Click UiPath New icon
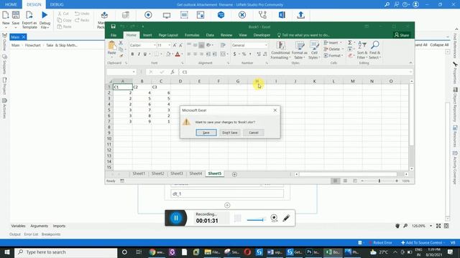 (6, 19)
